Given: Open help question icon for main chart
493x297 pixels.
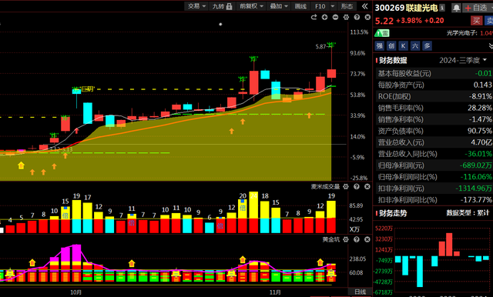Looking at the screenshot, I should [357, 17].
